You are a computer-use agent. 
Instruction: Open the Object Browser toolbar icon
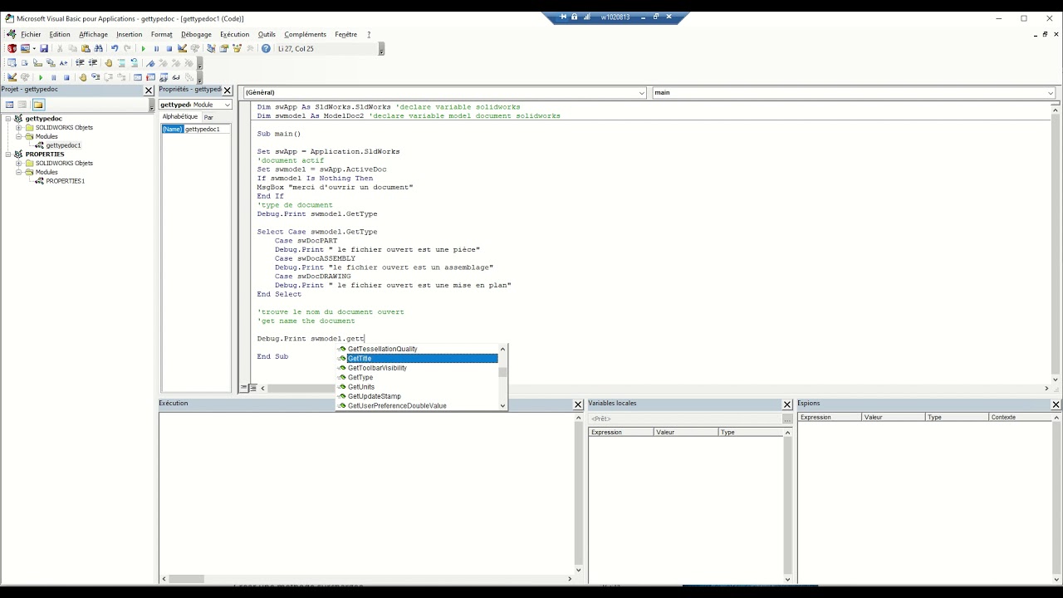click(x=237, y=48)
